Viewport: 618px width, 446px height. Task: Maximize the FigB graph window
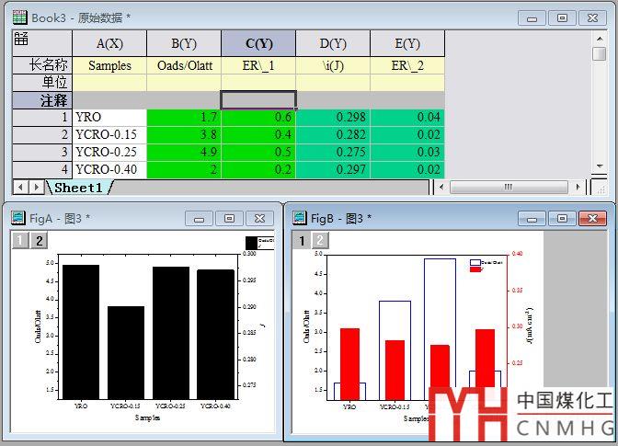[563, 218]
